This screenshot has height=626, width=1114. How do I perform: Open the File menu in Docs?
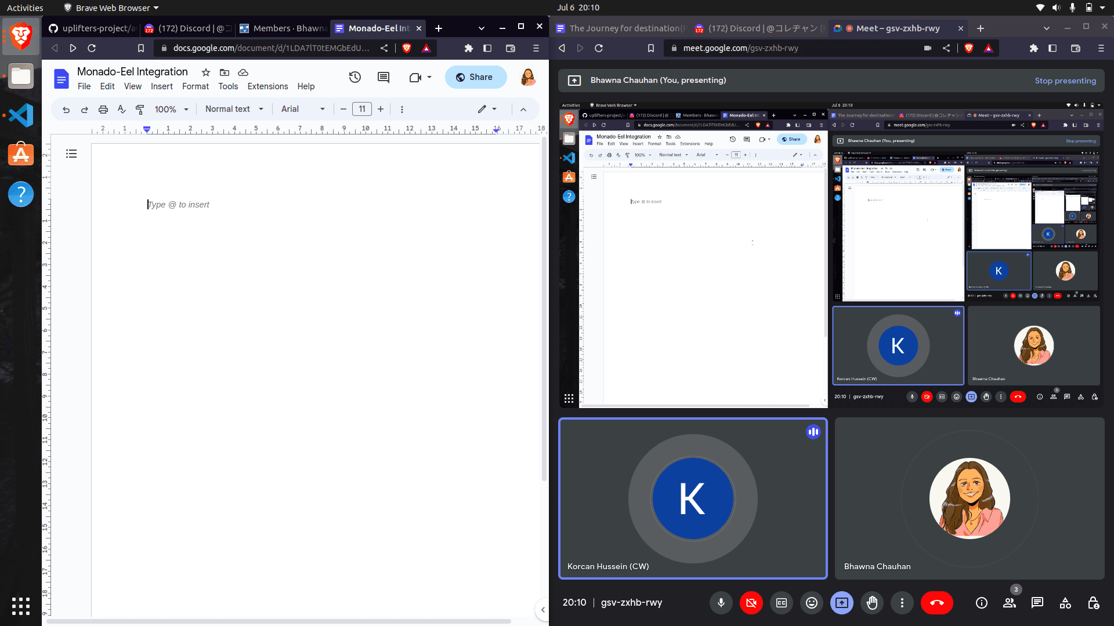point(84,86)
